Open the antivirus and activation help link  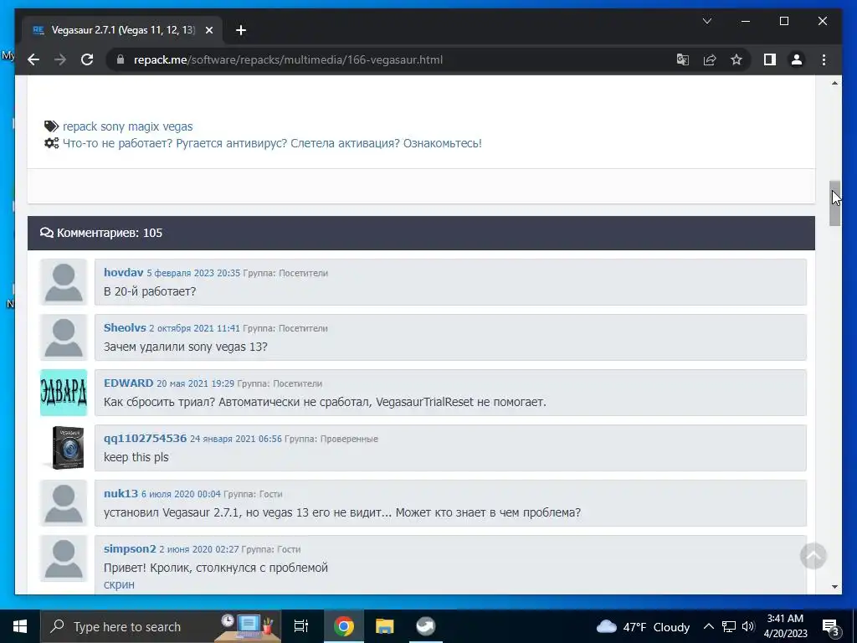click(272, 143)
